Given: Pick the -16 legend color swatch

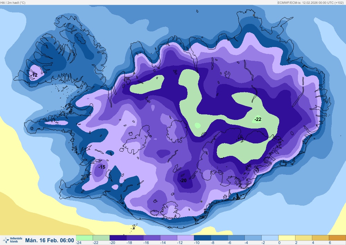Looking at the screenshot, I should point(152,238).
